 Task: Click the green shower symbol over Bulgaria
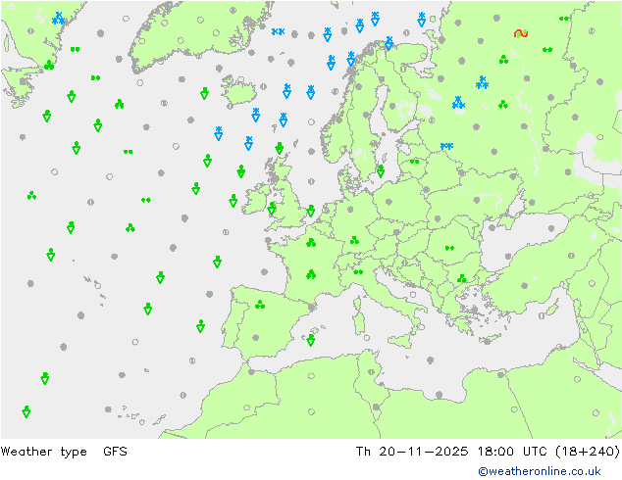pyautogui.click(x=461, y=278)
